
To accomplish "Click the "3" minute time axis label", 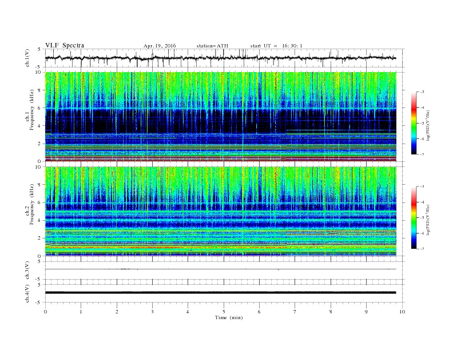I will point(152,312).
